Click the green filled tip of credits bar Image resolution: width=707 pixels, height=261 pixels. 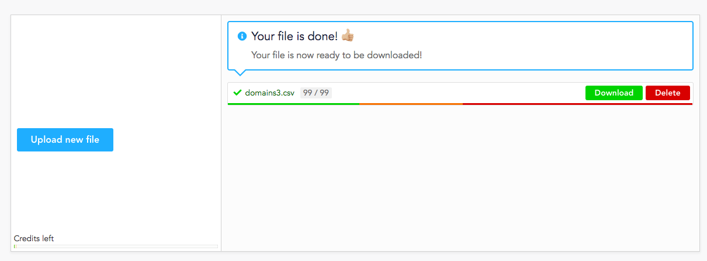click(15, 246)
